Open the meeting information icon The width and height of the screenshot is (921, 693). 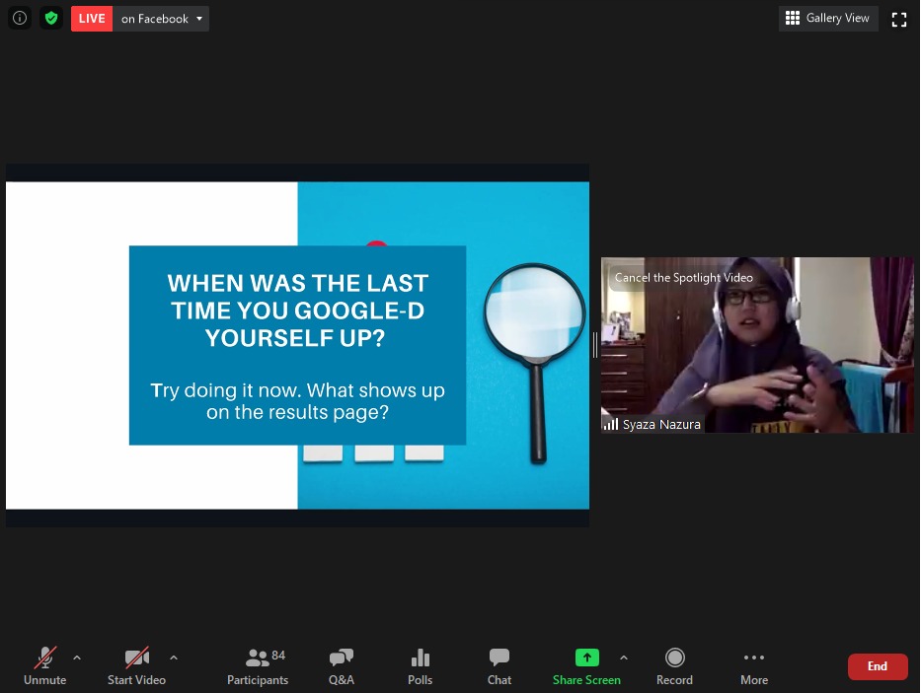20,18
